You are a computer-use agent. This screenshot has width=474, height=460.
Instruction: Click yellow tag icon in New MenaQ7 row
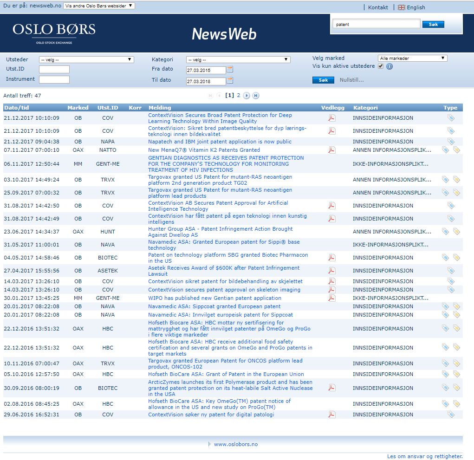(456, 150)
